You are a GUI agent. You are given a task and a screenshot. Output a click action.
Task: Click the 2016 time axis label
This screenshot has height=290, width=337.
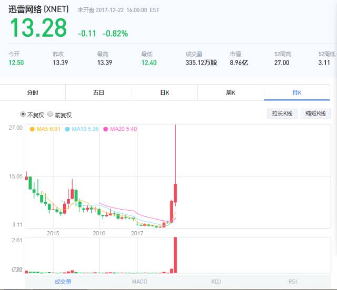[99, 233]
